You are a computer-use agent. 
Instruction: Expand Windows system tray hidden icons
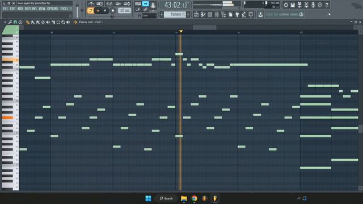point(299,198)
